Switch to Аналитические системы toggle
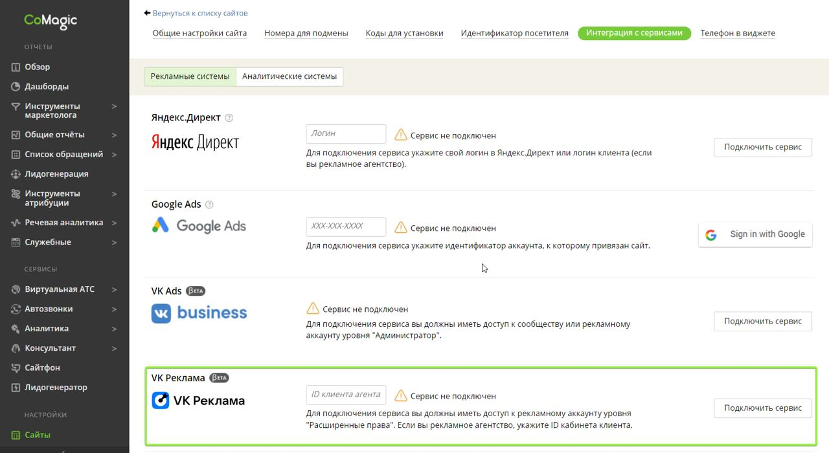The height and width of the screenshot is (453, 829). [x=290, y=76]
